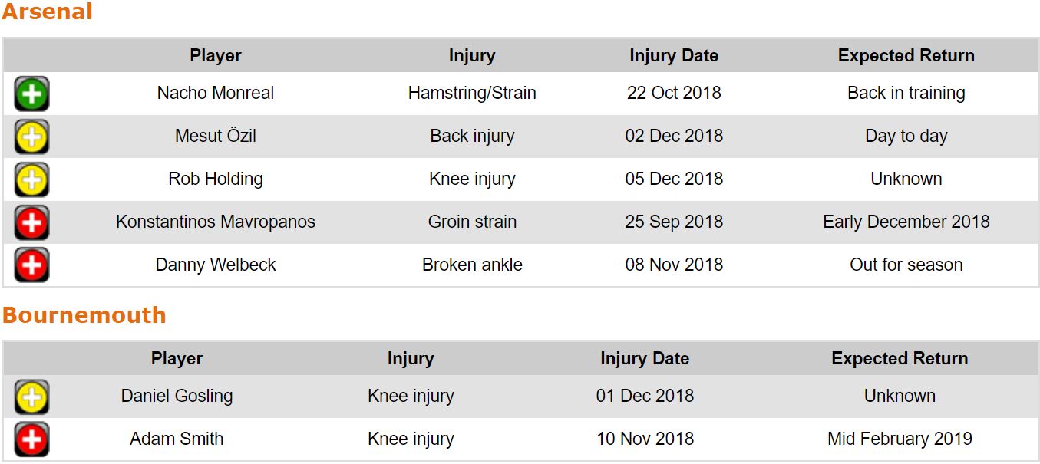Open the Bournemouth team heading
This screenshot has height=464, width=1040.
(84, 315)
